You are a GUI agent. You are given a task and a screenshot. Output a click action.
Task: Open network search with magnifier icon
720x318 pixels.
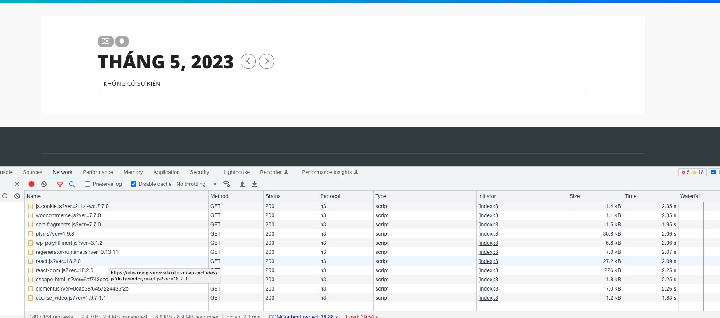[72, 184]
